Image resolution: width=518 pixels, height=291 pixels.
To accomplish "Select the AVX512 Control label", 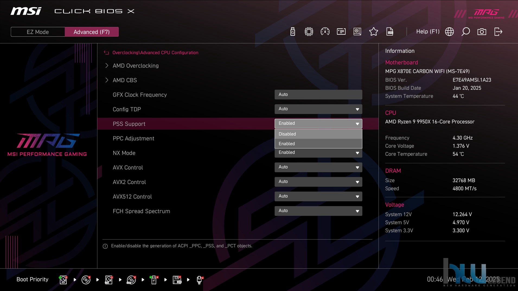I will (132, 197).
